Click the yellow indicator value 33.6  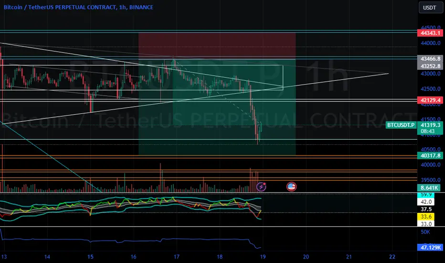[x=426, y=217]
